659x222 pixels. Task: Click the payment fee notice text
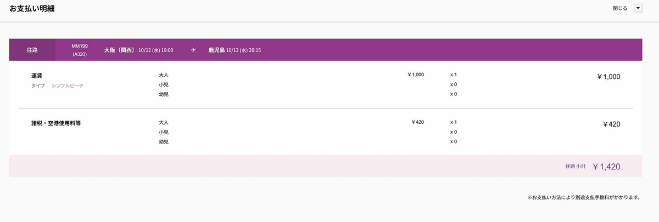(x=583, y=197)
